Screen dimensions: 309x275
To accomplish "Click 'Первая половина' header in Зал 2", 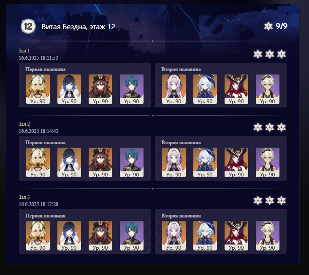I will (45, 143).
